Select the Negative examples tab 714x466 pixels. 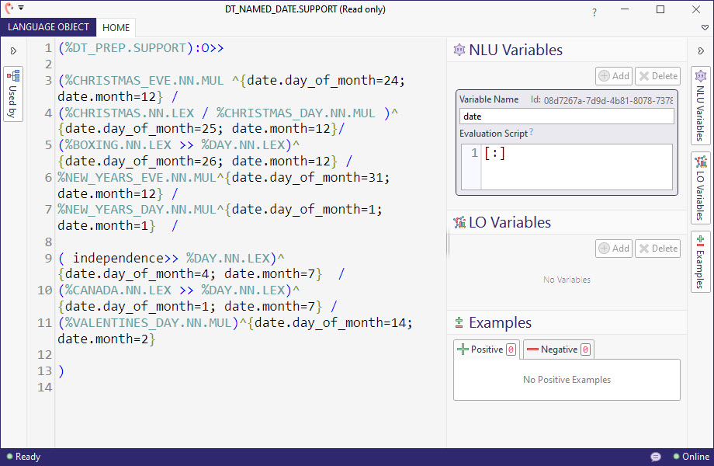point(558,349)
